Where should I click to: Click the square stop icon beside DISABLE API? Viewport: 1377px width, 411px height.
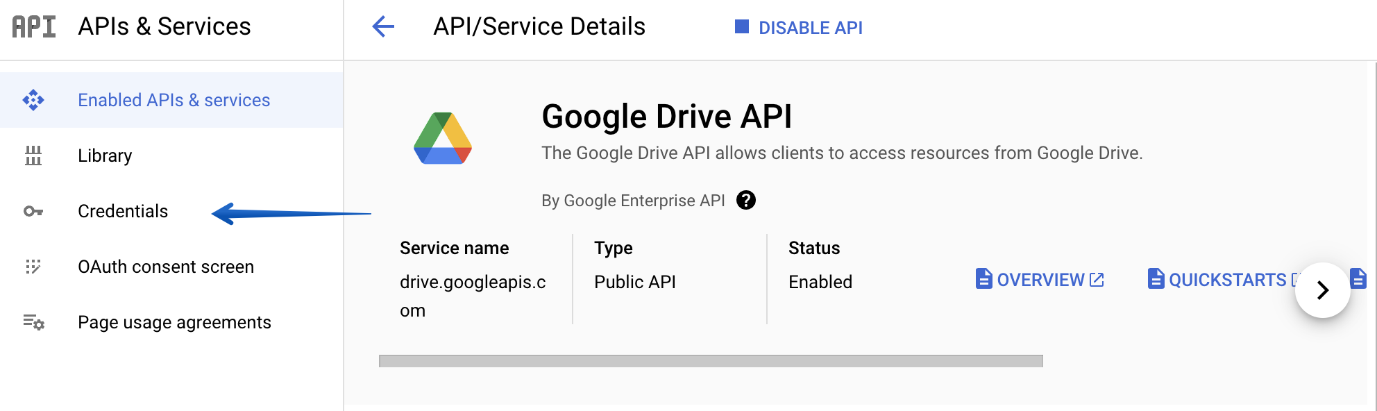pos(742,27)
